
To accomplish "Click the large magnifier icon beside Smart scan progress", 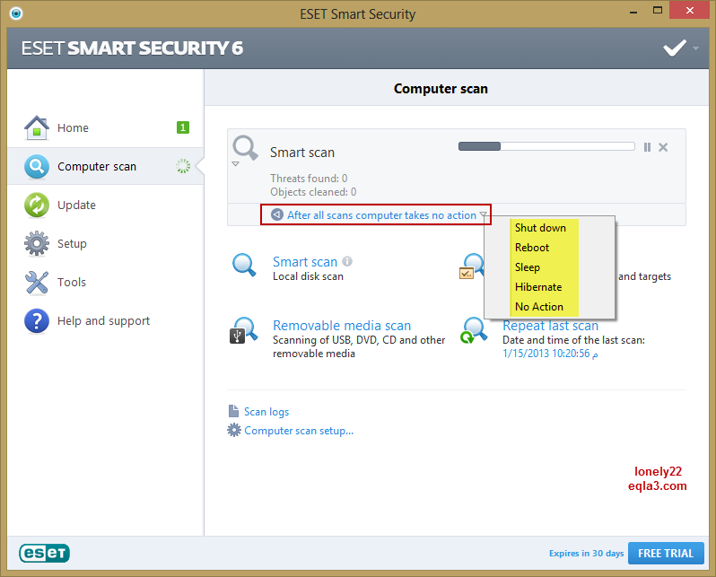I will tap(245, 147).
